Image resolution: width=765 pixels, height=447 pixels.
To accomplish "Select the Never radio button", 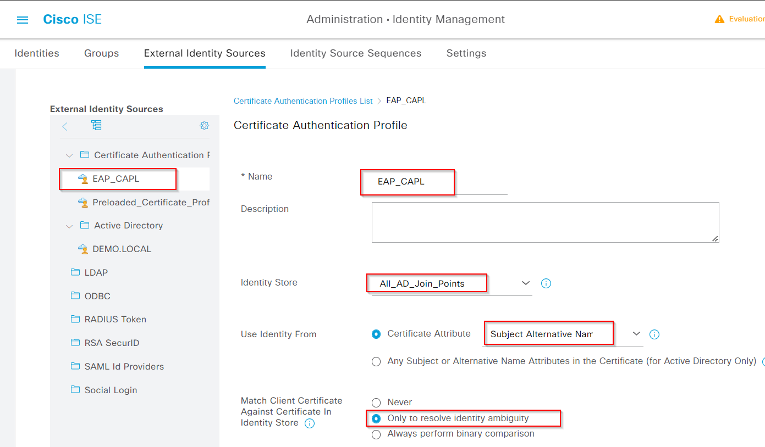I will [376, 403].
